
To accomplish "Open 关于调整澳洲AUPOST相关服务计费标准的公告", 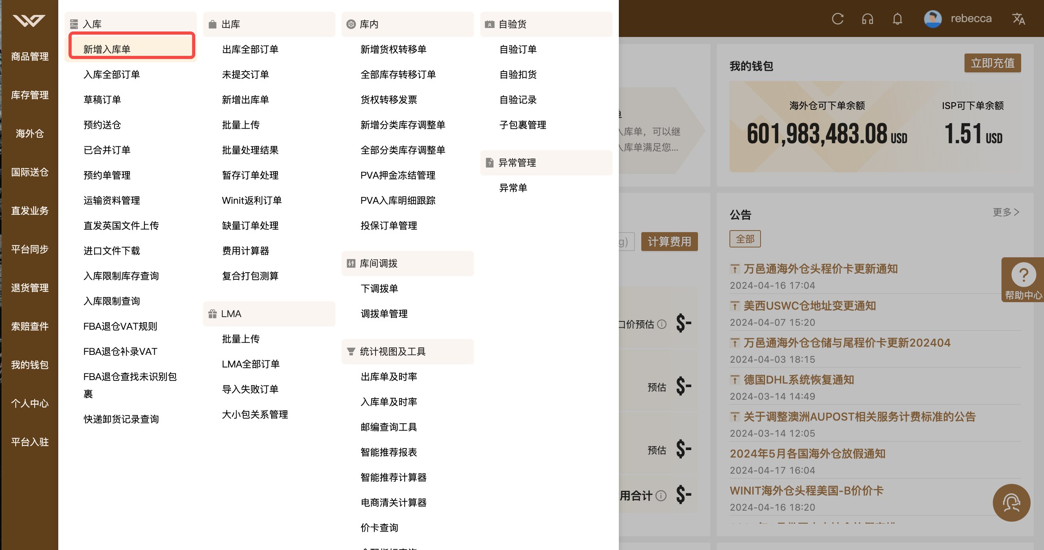I will coord(859,417).
